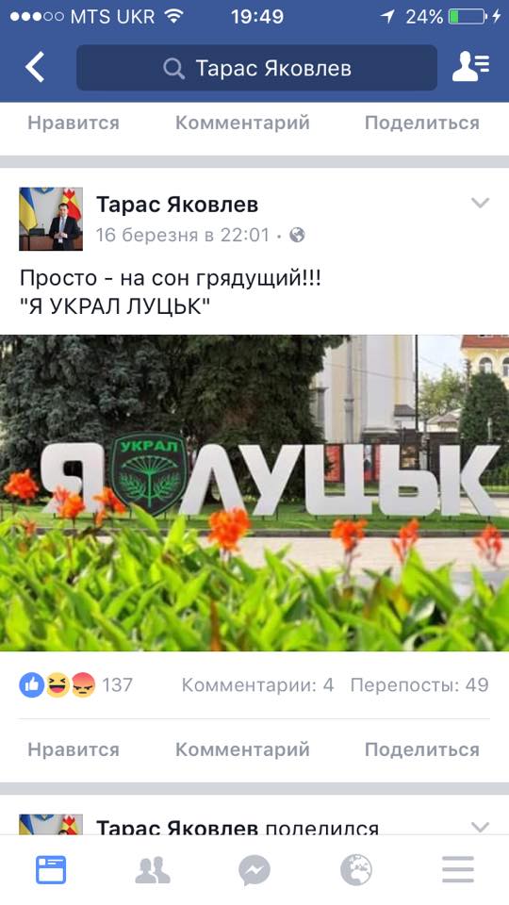Open the Friend Requests tab icon
Screen dimensions: 509x905
153,870
